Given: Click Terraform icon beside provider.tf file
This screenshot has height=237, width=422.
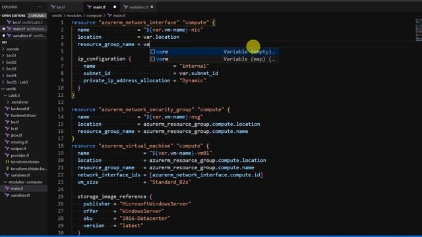Looking at the screenshot, I should (x=7, y=155).
